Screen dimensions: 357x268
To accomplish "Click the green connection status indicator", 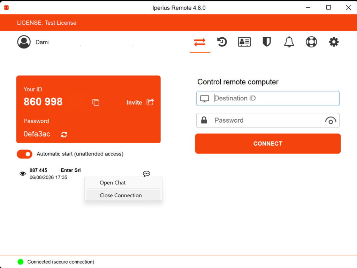I will (x=21, y=262).
